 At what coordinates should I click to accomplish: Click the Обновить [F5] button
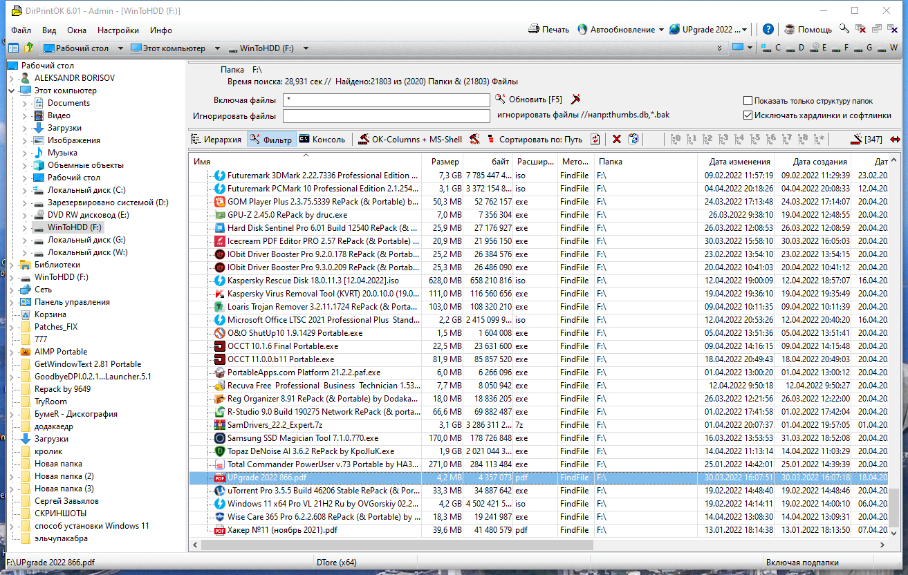529,100
